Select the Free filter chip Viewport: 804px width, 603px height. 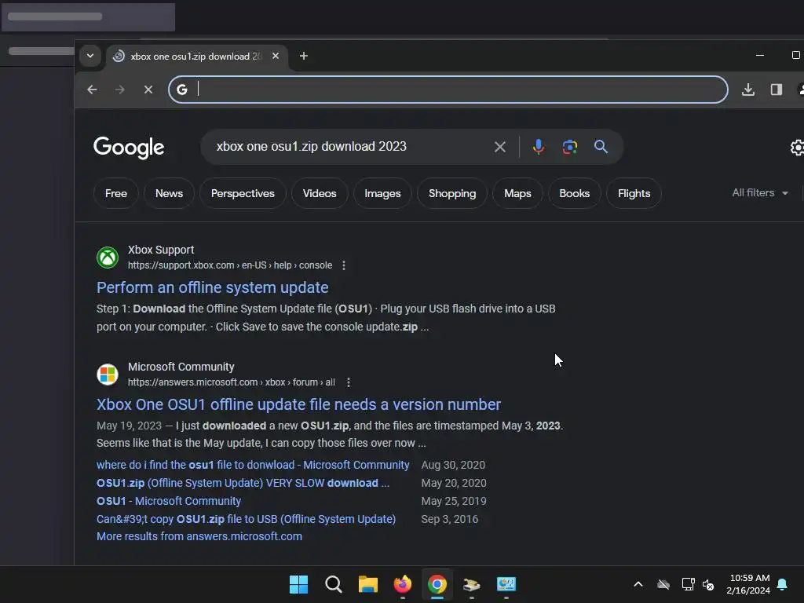116,193
